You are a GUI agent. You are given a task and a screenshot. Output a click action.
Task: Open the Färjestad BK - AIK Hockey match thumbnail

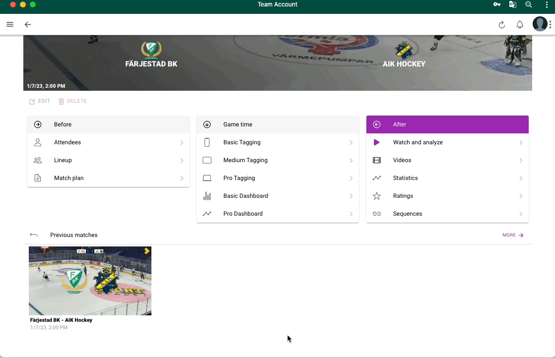[x=90, y=281]
